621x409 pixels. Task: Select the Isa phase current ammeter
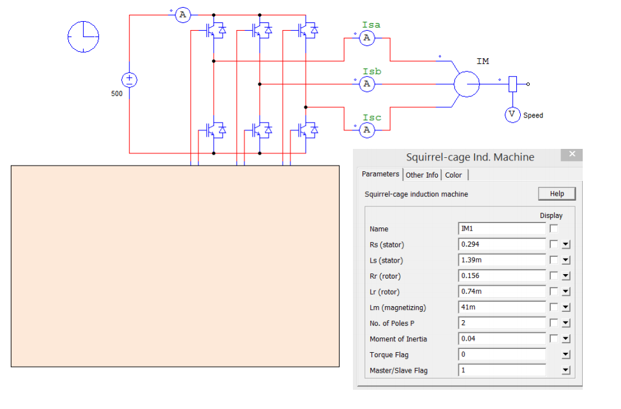click(367, 38)
